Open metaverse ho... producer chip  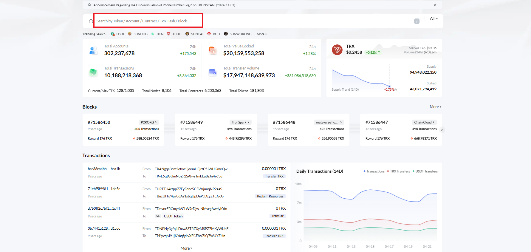pos(329,122)
